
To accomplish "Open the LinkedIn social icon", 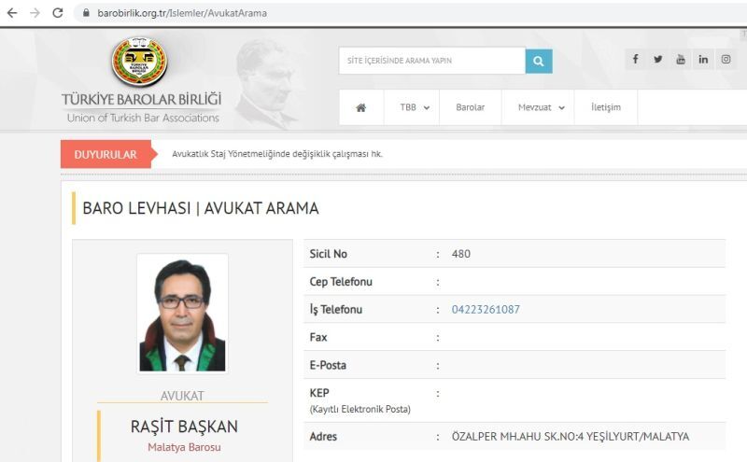I will (x=703, y=59).
